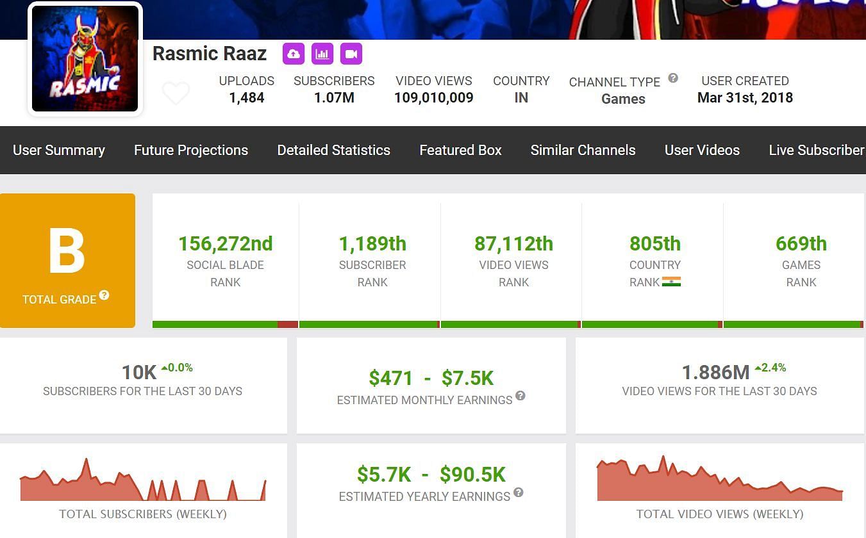The height and width of the screenshot is (538, 866).
Task: Select the Featured Box tab
Action: 460,150
